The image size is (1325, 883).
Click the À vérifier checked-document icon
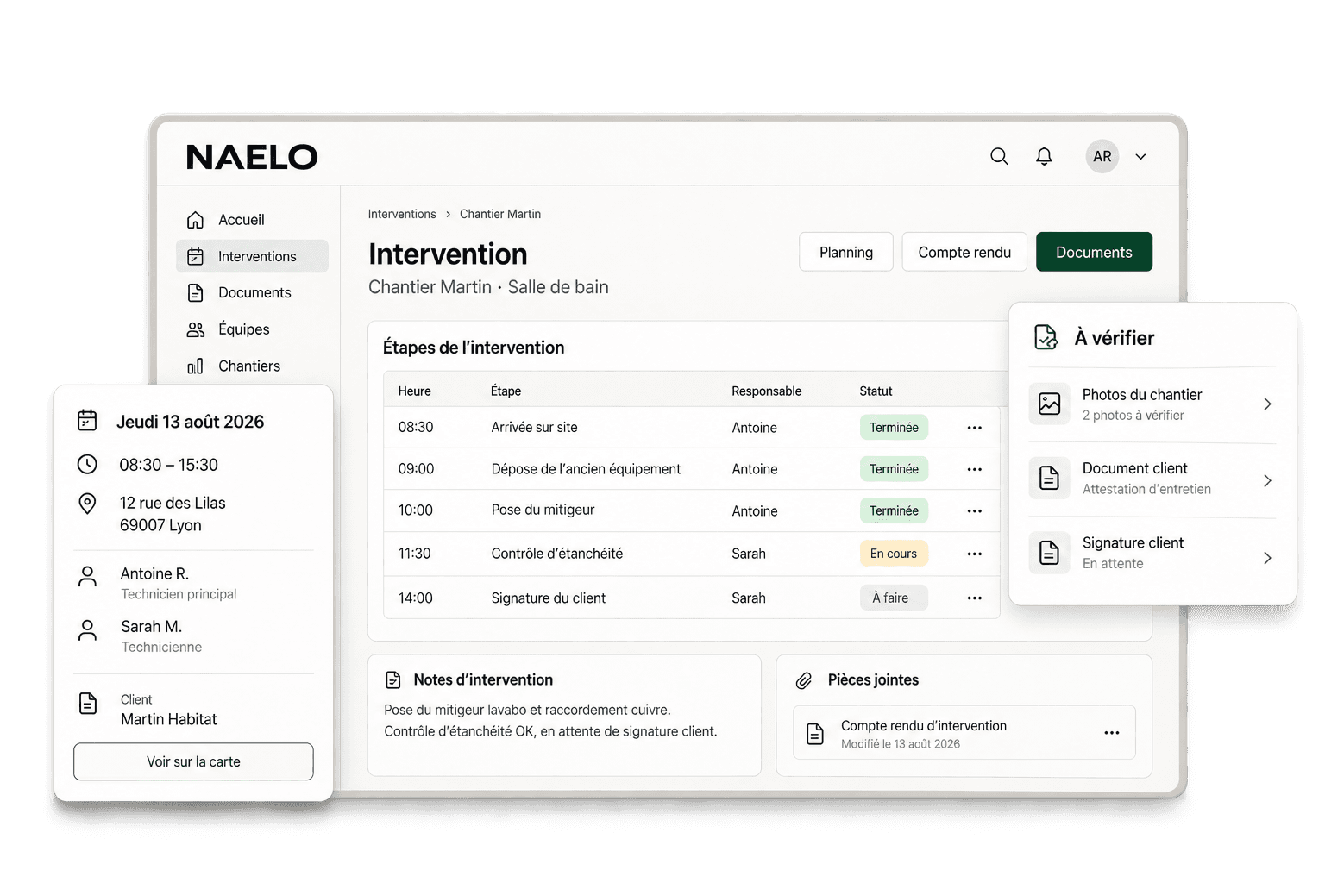pos(1046,337)
